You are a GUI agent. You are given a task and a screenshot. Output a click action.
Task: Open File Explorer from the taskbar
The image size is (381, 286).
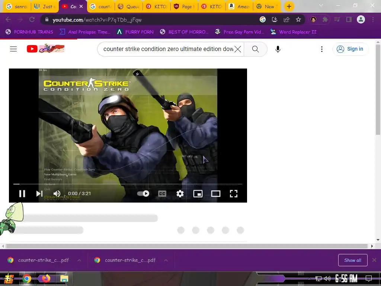tap(64, 279)
